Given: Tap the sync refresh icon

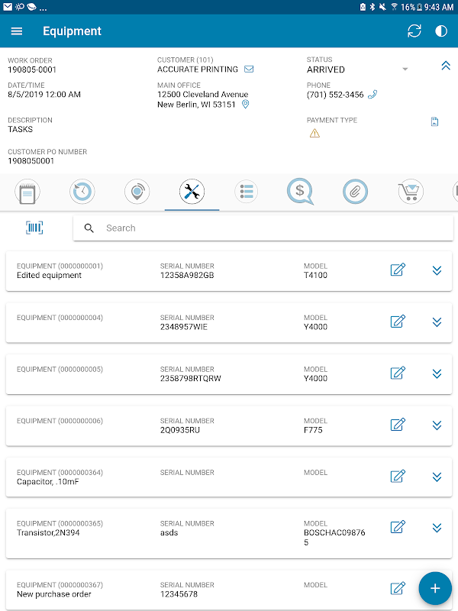Looking at the screenshot, I should [x=414, y=31].
